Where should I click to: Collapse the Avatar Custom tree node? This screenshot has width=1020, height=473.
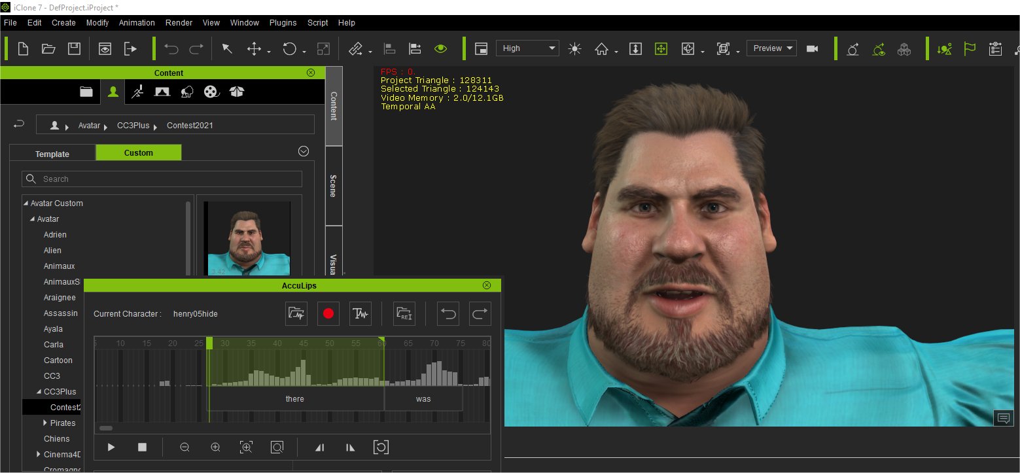(x=26, y=203)
